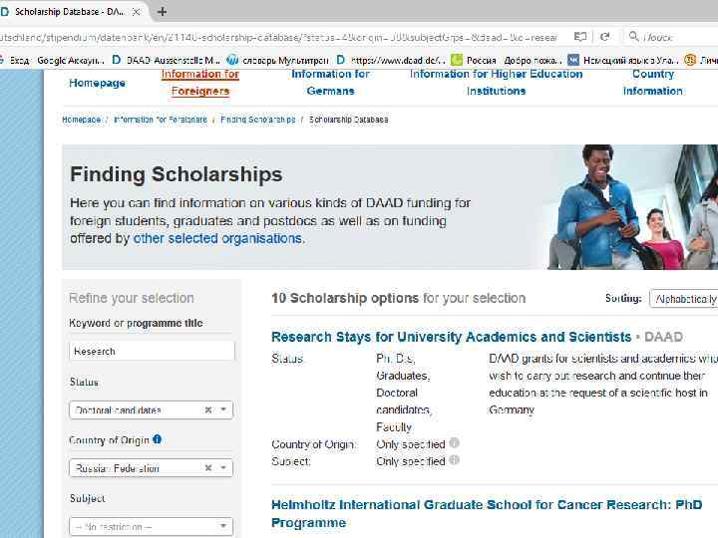Click the Keyword or programme title field
Screen dimensions: 718x538
tap(152, 351)
